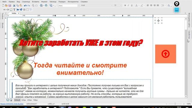Open the Свойства side panel
This screenshot has height=108, width=192.
tap(189, 34)
